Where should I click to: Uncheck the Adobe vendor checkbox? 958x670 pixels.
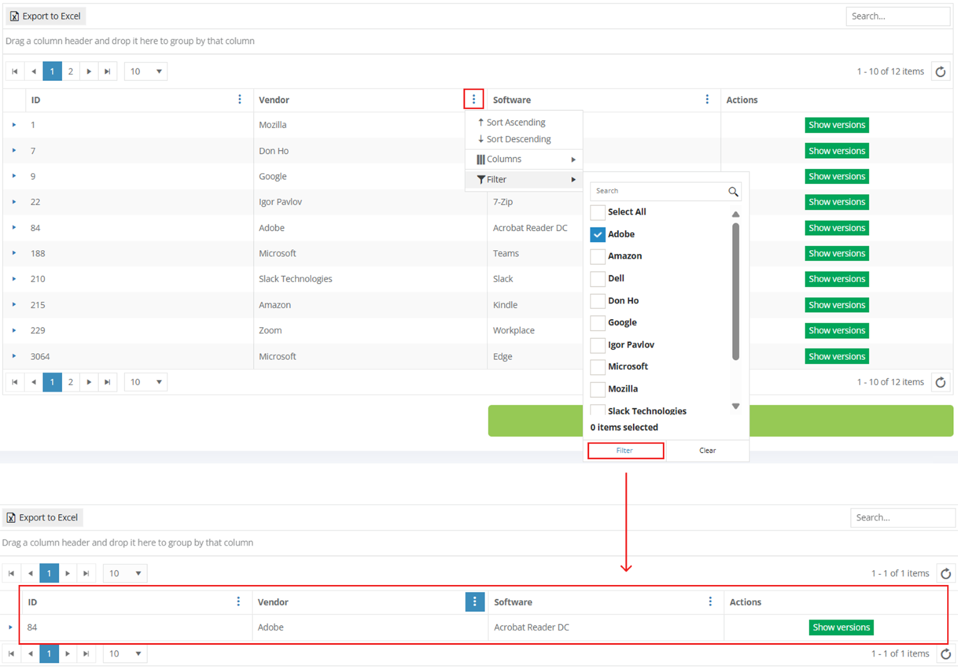coord(598,235)
